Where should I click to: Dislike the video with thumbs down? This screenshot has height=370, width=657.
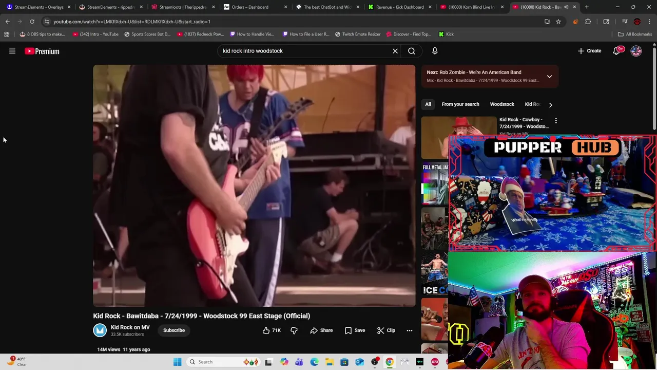294,330
